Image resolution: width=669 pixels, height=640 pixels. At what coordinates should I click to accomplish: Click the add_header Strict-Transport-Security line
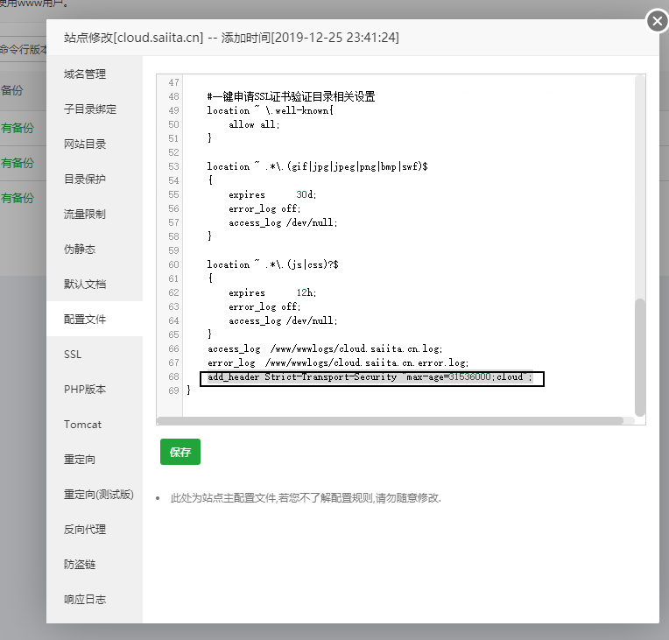370,377
